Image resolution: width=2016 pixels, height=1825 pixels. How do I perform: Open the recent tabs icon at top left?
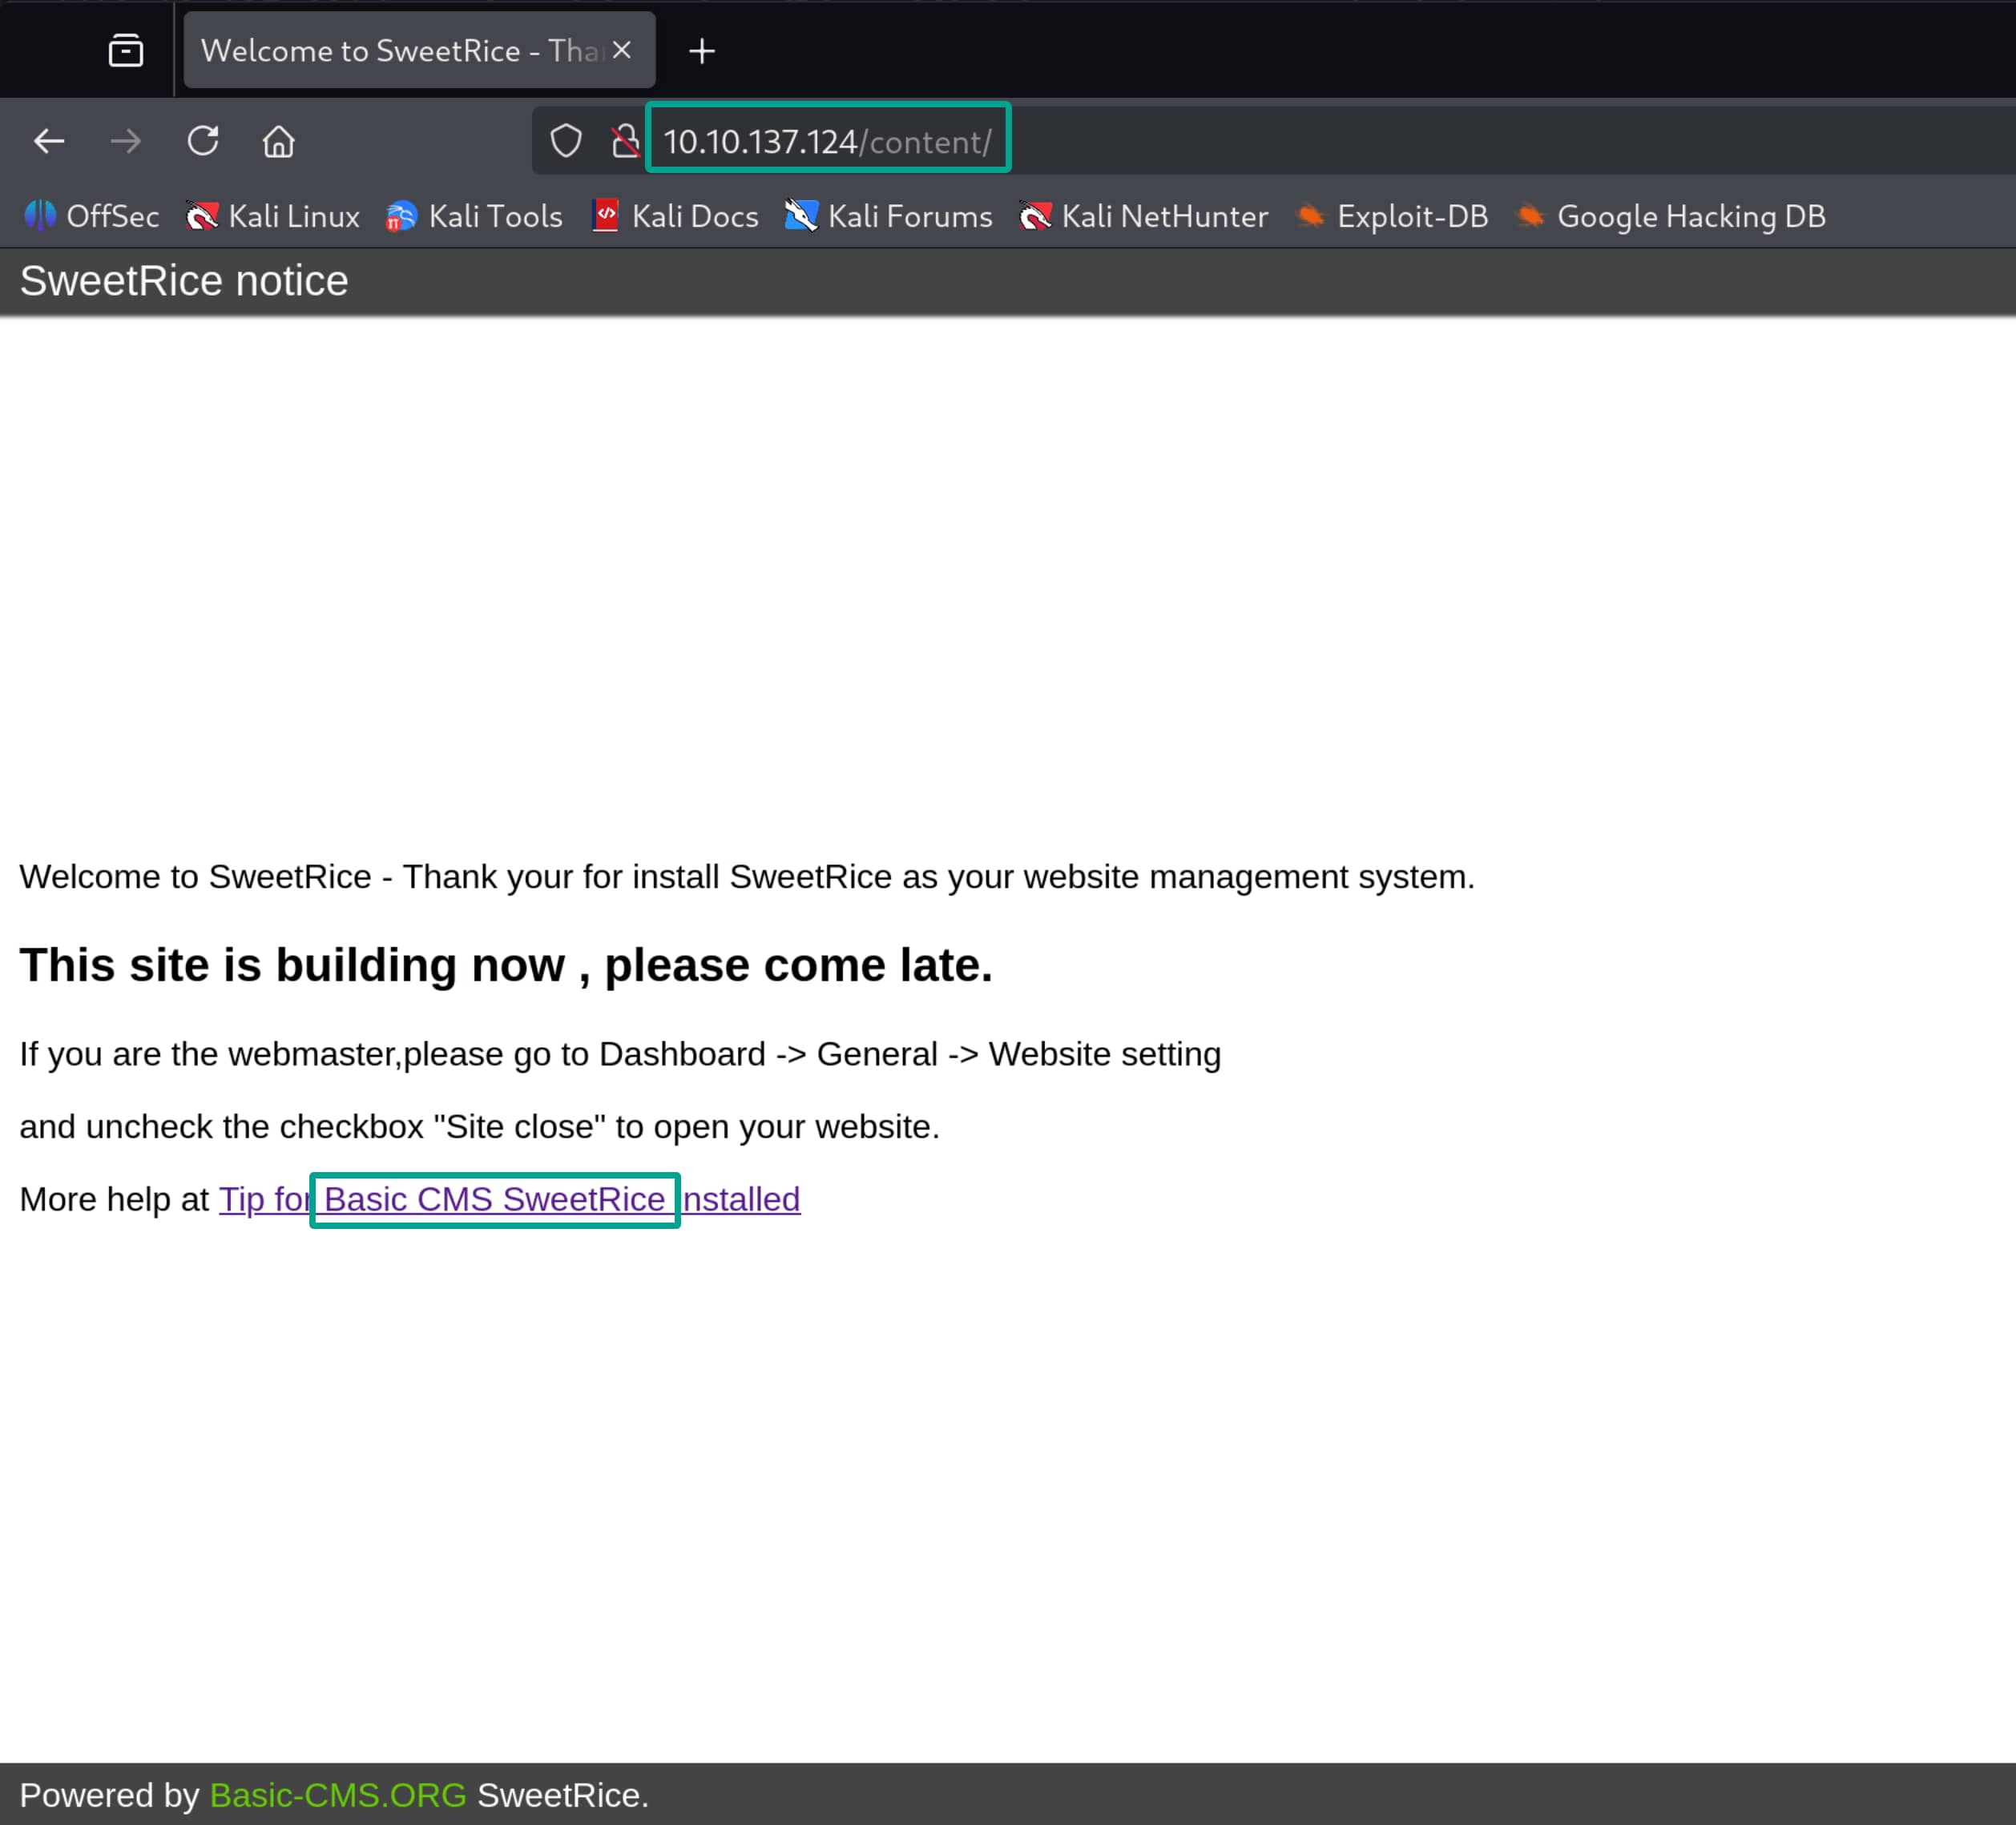tap(126, 50)
